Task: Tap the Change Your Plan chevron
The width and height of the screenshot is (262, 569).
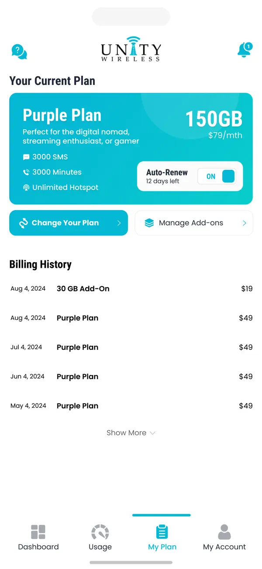Action: pos(119,223)
